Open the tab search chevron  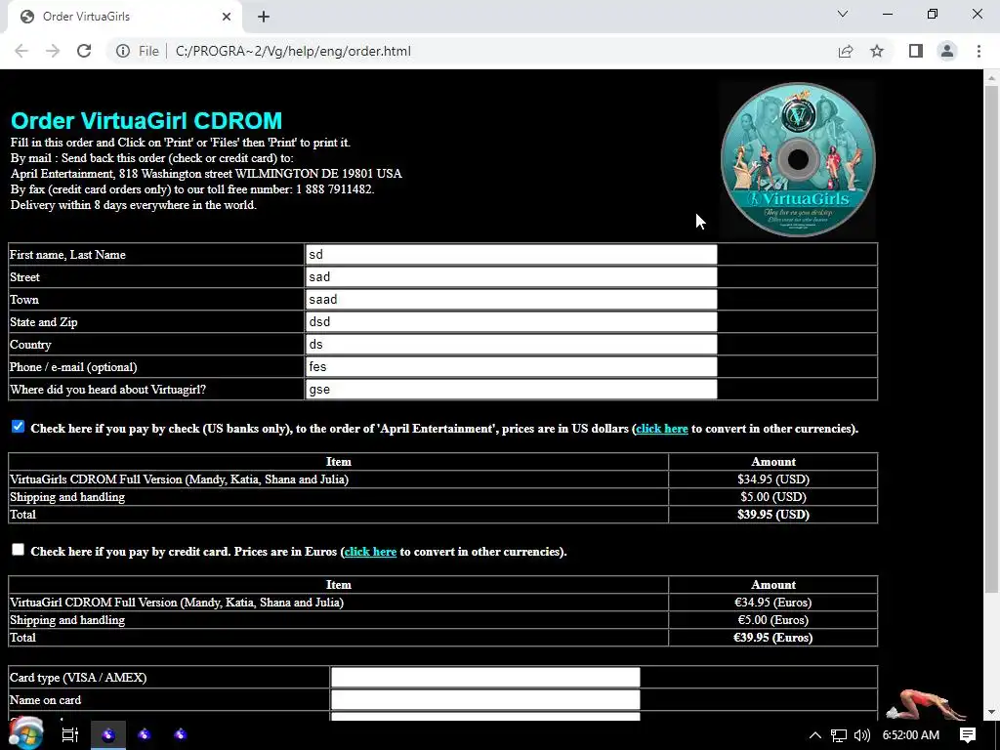843,14
